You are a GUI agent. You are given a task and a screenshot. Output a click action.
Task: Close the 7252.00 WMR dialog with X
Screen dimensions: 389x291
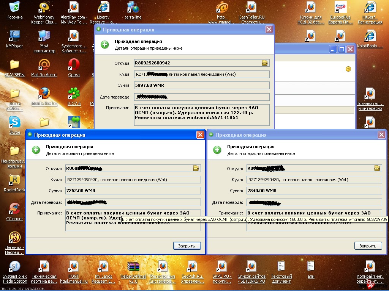(200, 135)
